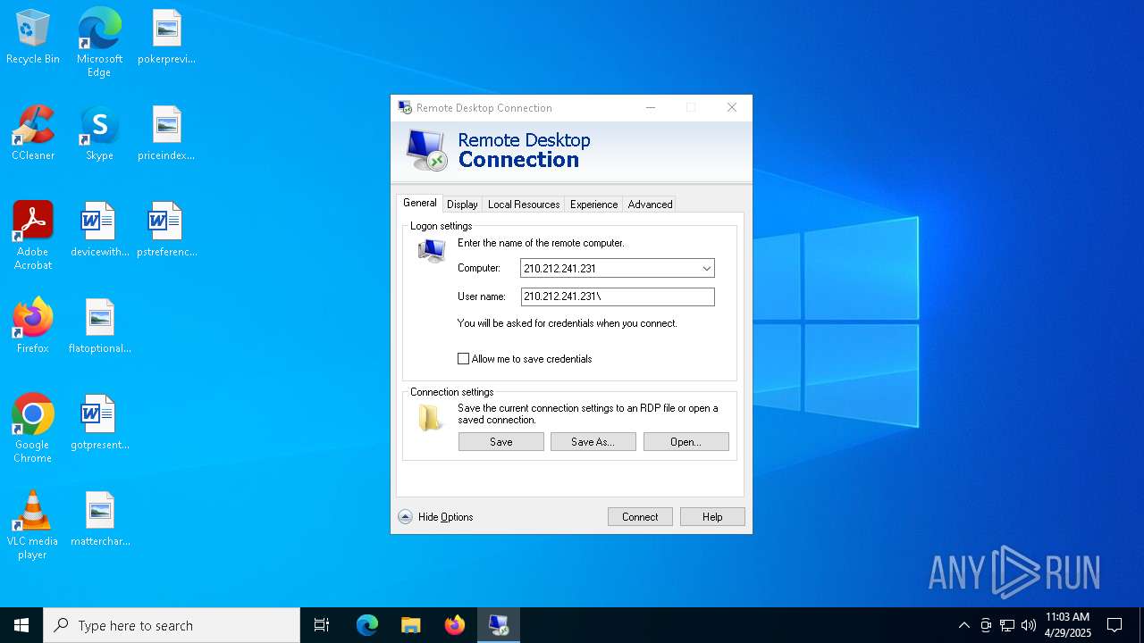The image size is (1144, 643).
Task: Select flatoptional... image file
Action: pyautogui.click(x=99, y=327)
